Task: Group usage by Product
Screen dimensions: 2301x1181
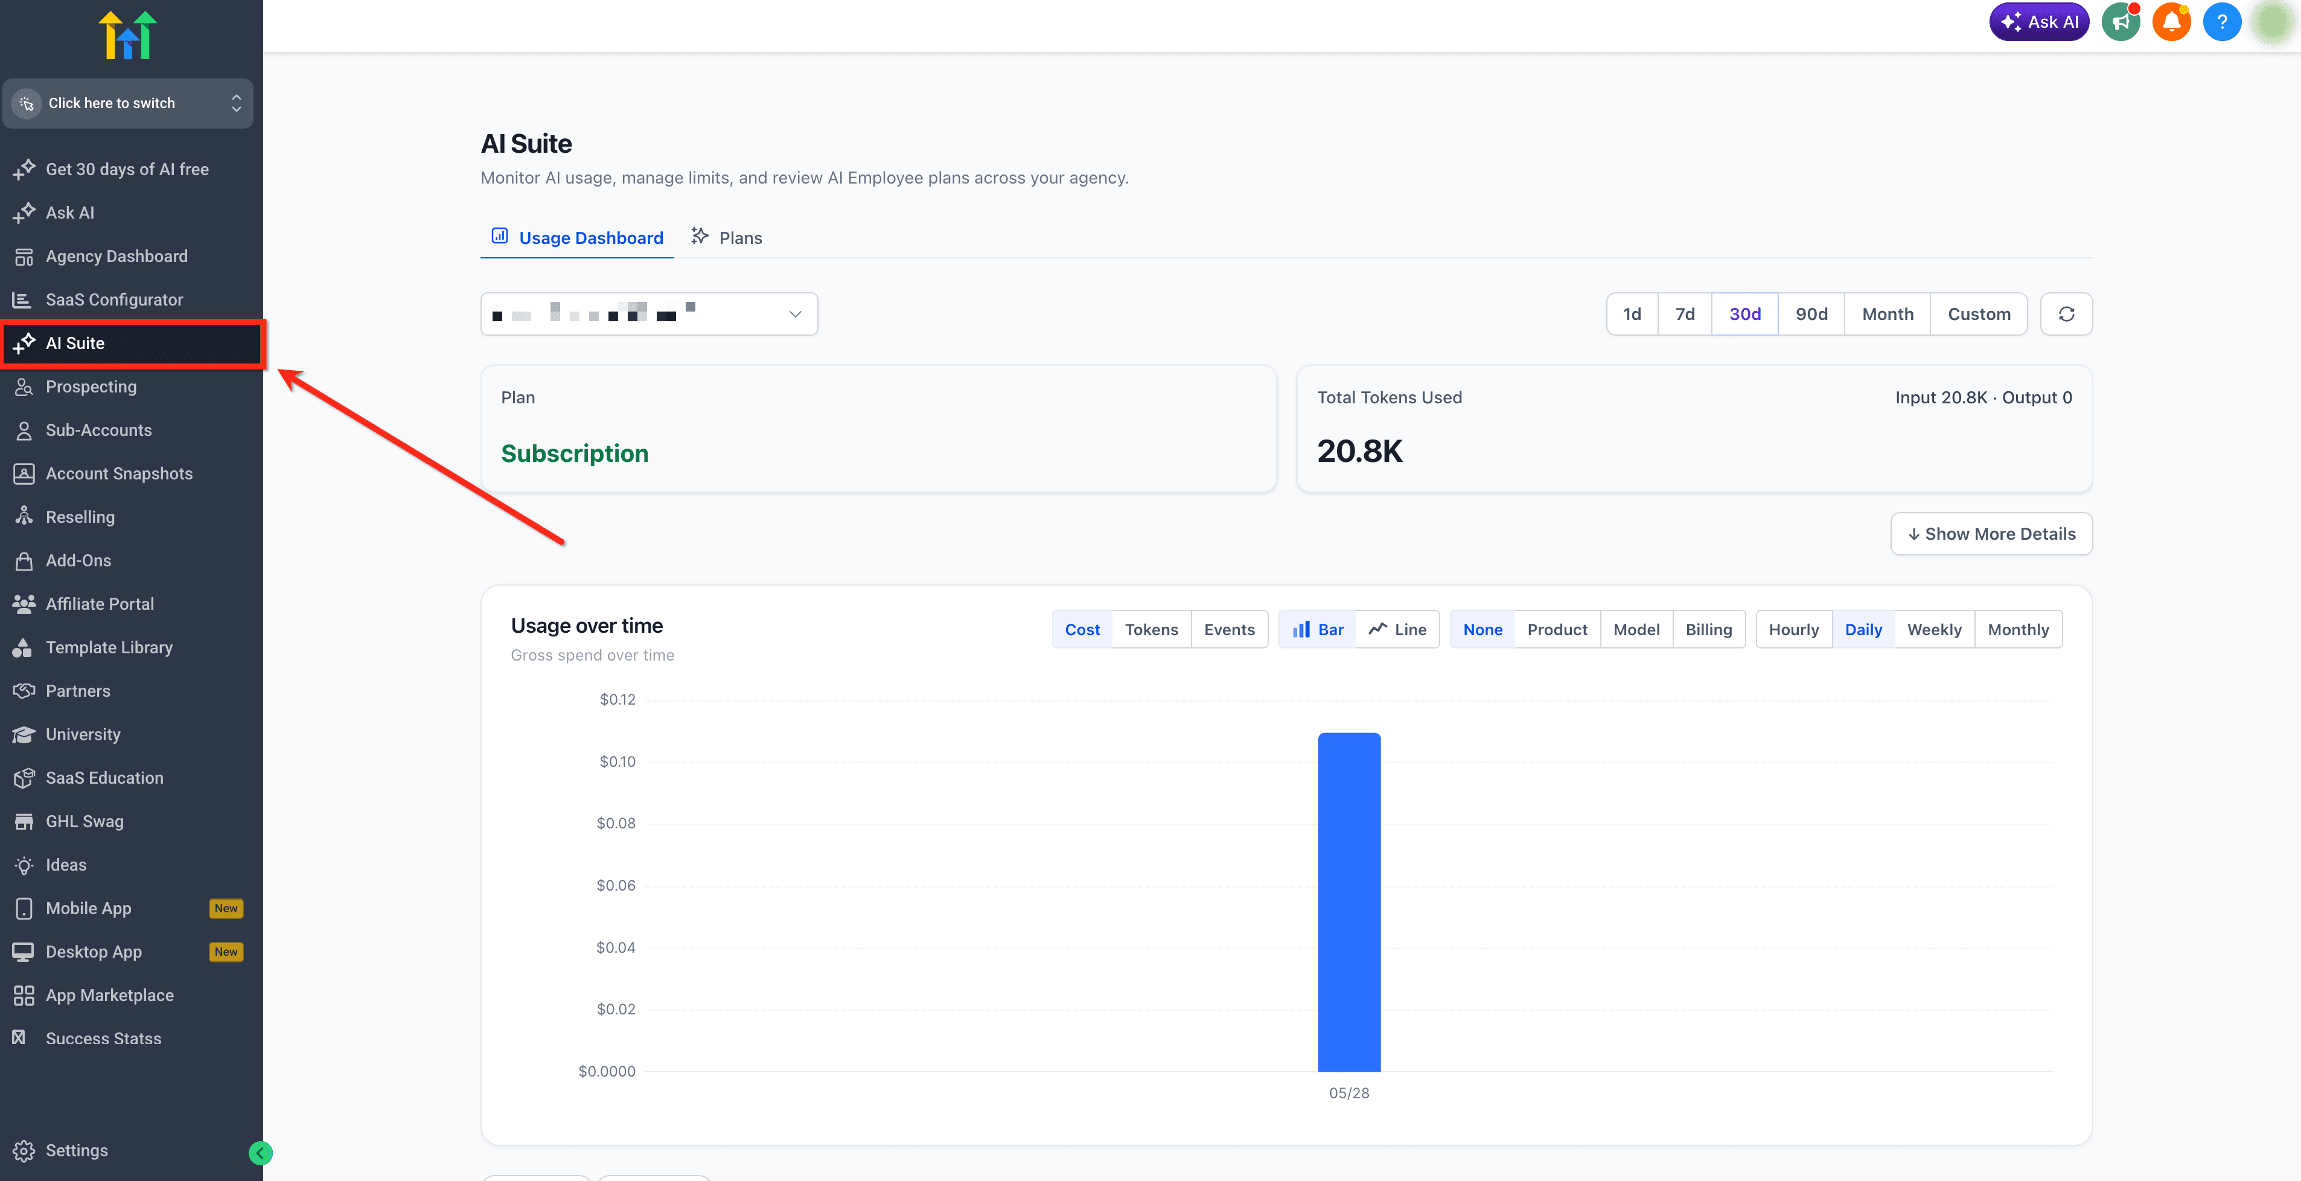Action: 1557,630
